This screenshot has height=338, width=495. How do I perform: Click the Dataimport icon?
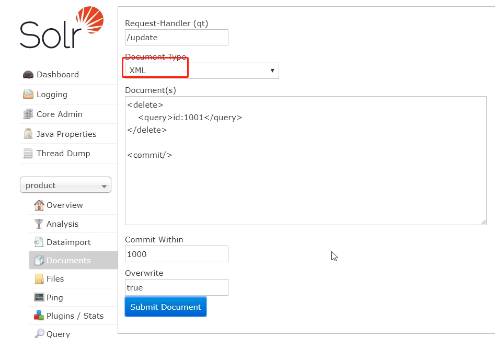pyautogui.click(x=39, y=242)
